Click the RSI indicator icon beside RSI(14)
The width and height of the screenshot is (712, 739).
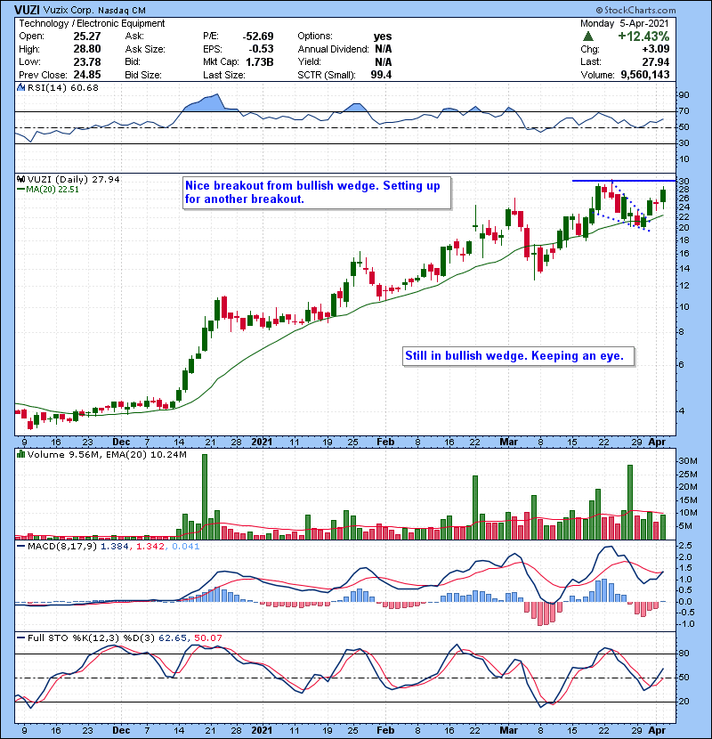tap(20, 87)
